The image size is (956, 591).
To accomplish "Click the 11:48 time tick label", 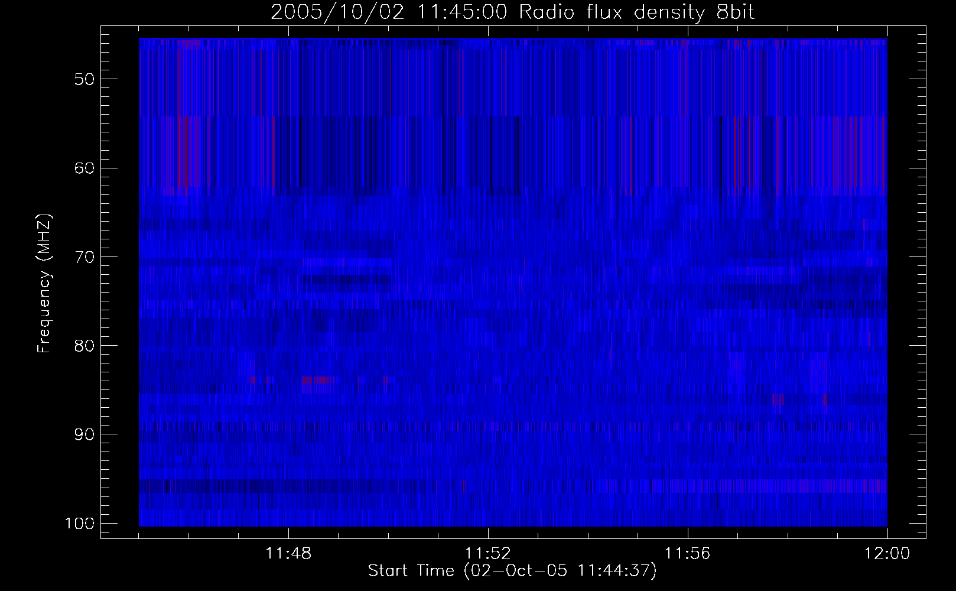I will 288,554.
